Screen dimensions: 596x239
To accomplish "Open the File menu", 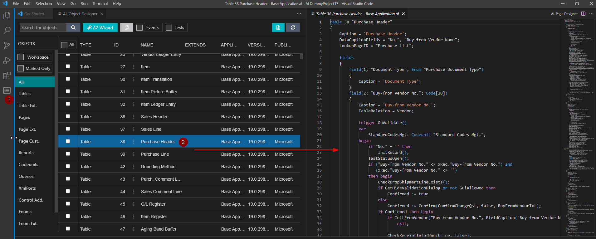I will [x=16, y=4].
